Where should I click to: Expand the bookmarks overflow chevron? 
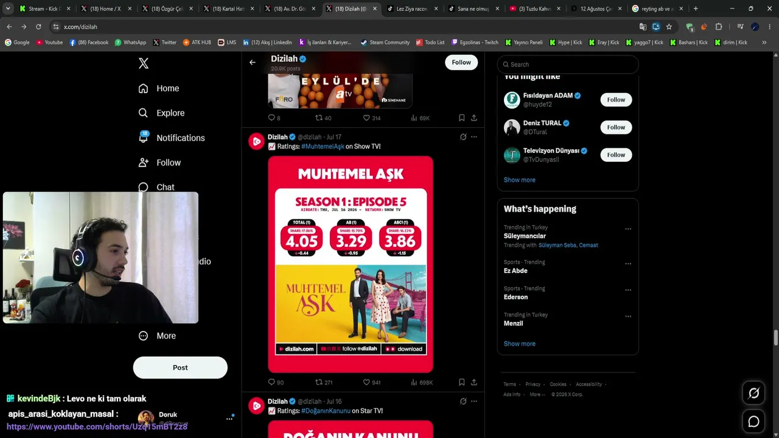point(764,43)
